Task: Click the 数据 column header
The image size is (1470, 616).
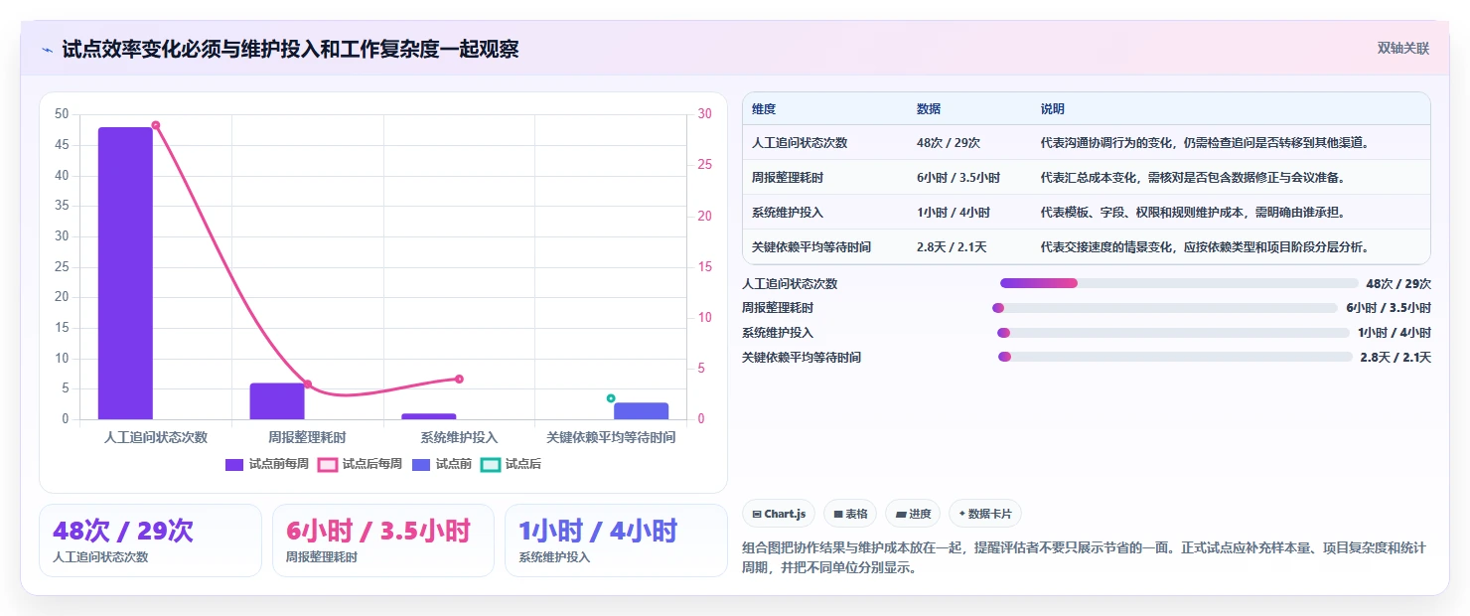Action: (x=929, y=108)
